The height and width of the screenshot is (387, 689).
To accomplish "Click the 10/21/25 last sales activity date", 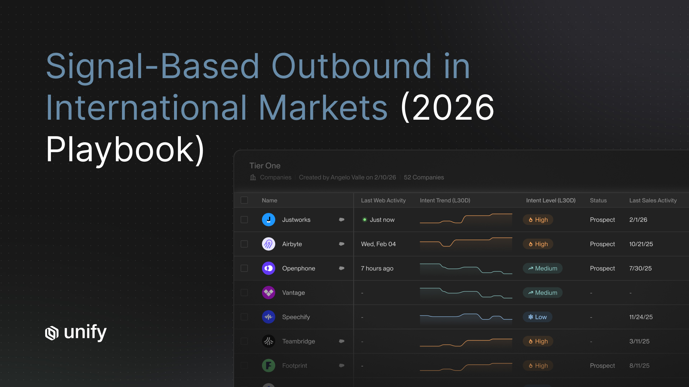I will [641, 244].
